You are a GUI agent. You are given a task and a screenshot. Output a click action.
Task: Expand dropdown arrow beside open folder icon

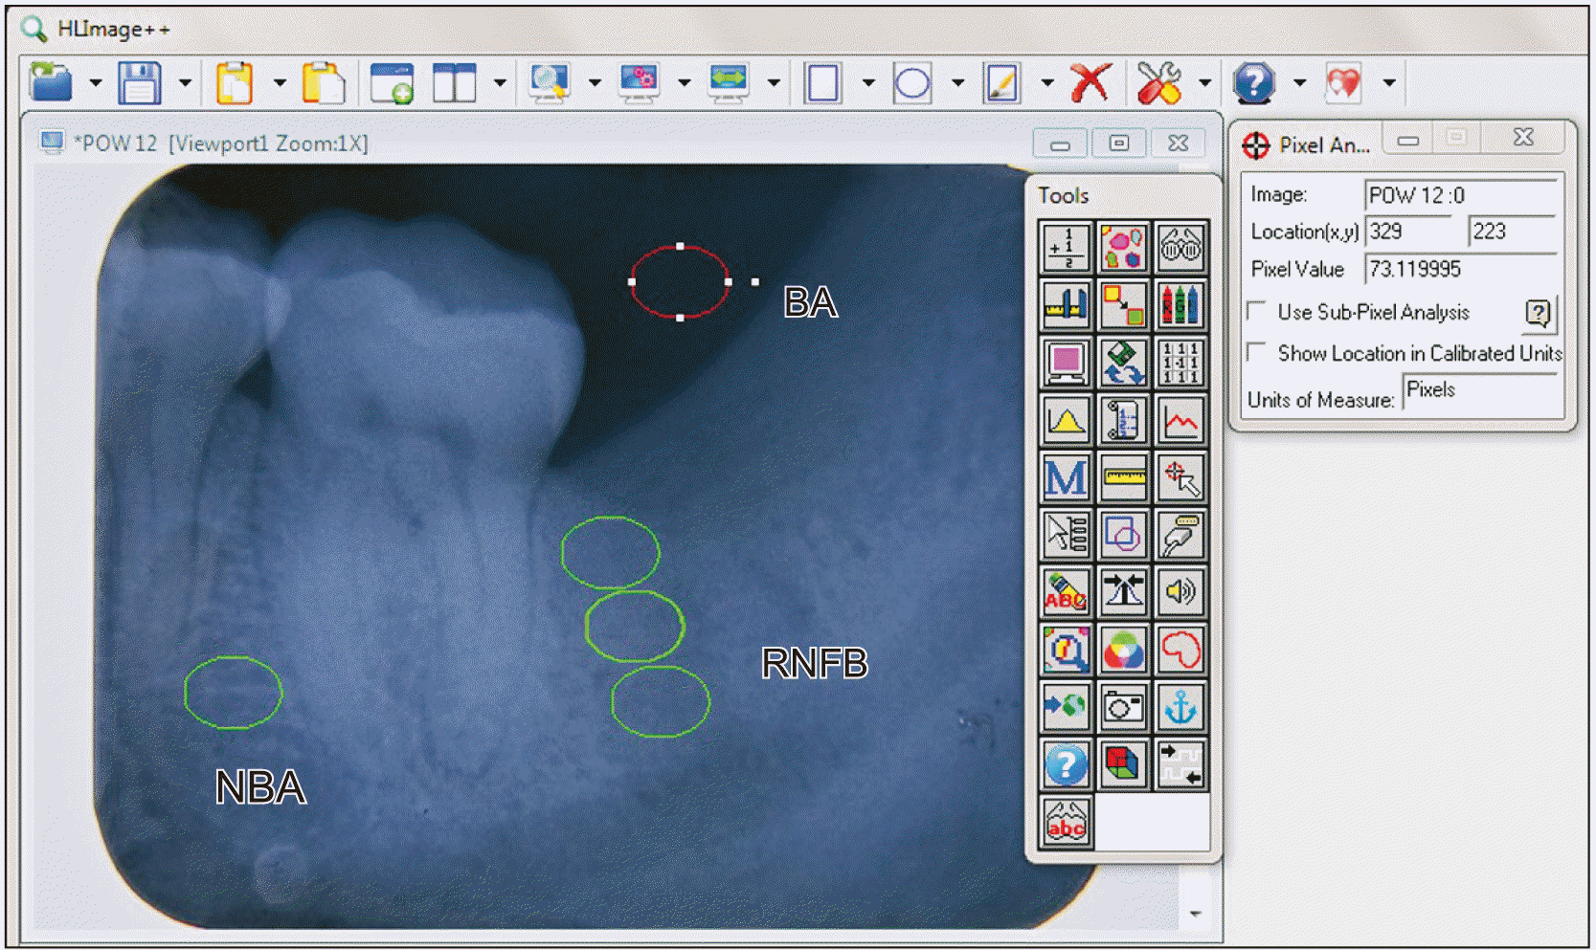pos(96,83)
